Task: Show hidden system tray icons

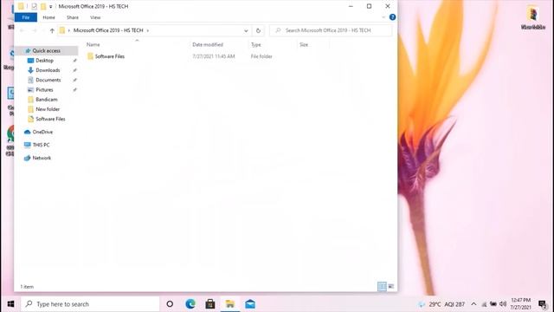Action: click(473, 304)
